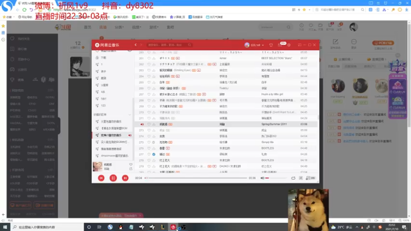This screenshot has height=231, width=411.
Task: Expand the NetEase username dropdown
Action: click(x=263, y=45)
